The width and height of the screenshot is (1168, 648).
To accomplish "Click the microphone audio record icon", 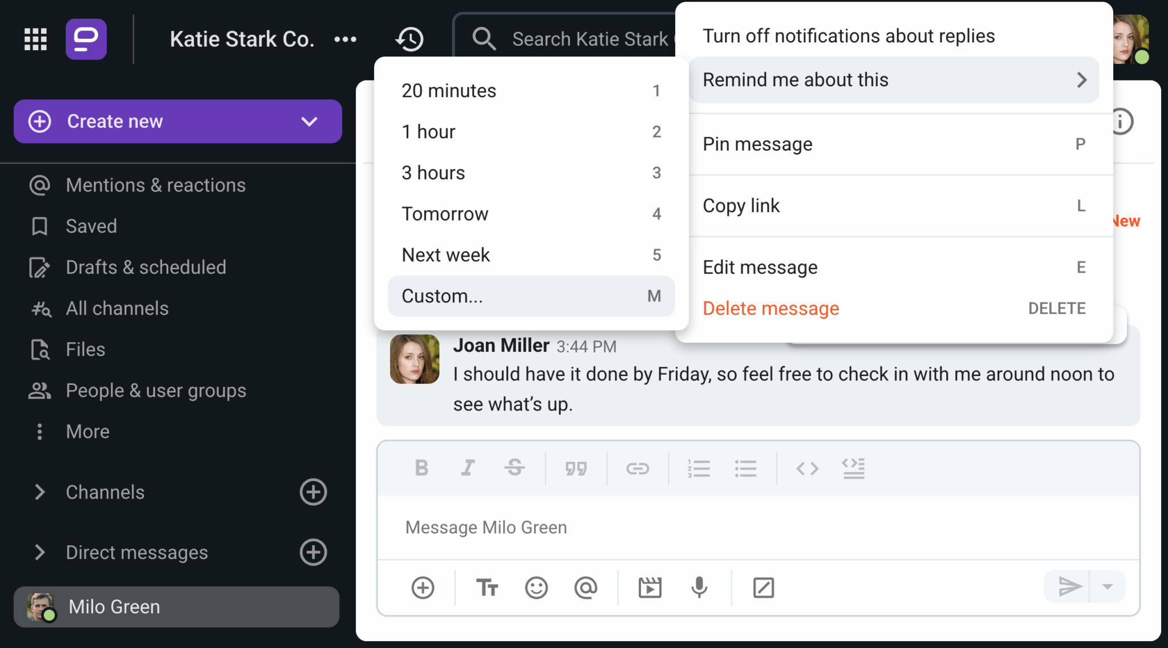I will (x=699, y=588).
